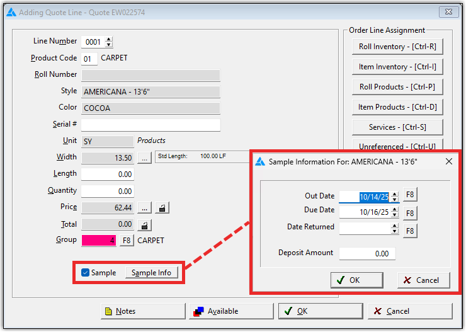The height and width of the screenshot is (332, 466).
Task: Increase Out Date with up spinner
Action: (395, 194)
